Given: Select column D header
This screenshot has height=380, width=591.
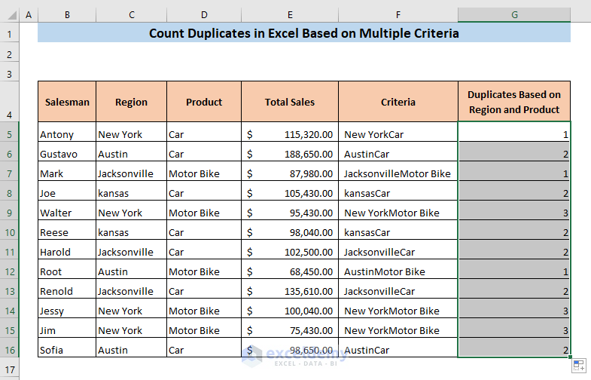Looking at the screenshot, I should 204,15.
